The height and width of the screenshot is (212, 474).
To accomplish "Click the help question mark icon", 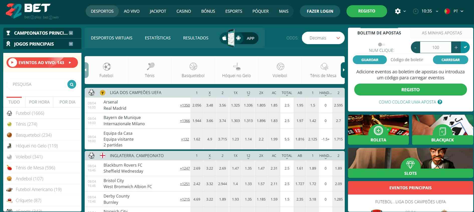I will (440, 102).
